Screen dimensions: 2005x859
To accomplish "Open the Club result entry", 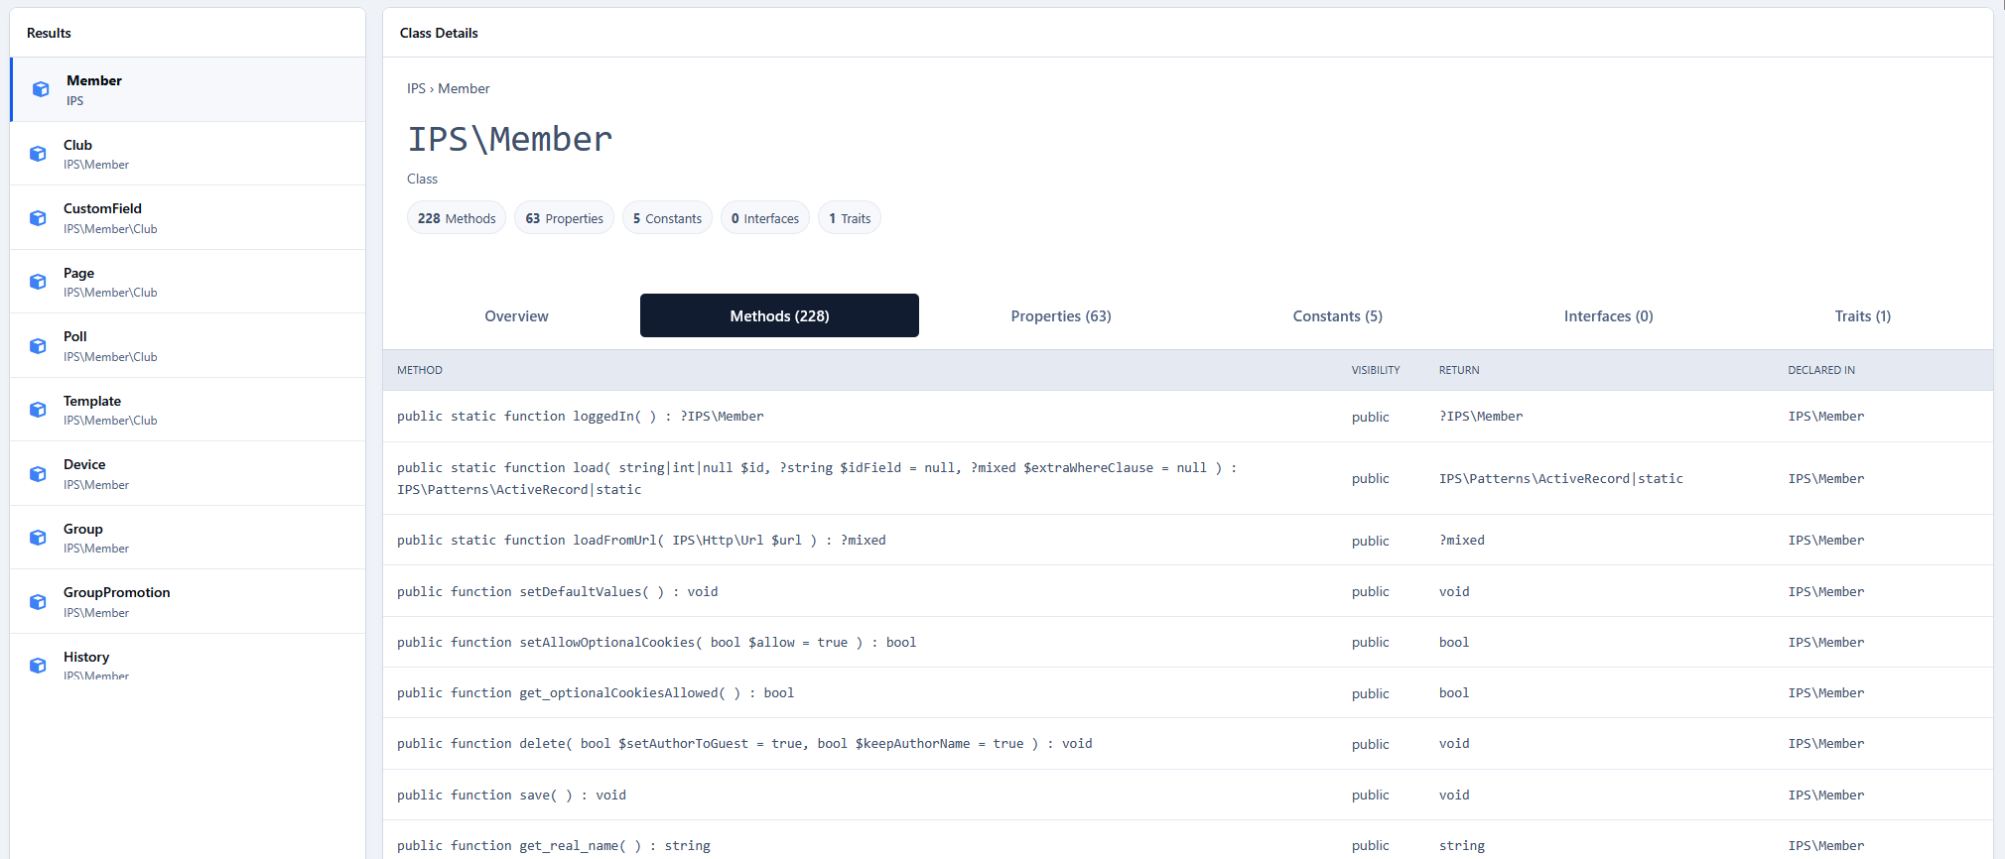I will point(188,154).
